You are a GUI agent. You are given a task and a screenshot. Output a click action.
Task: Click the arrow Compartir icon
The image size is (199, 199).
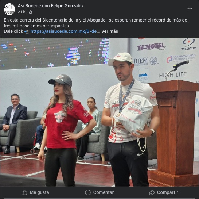coord(152,192)
